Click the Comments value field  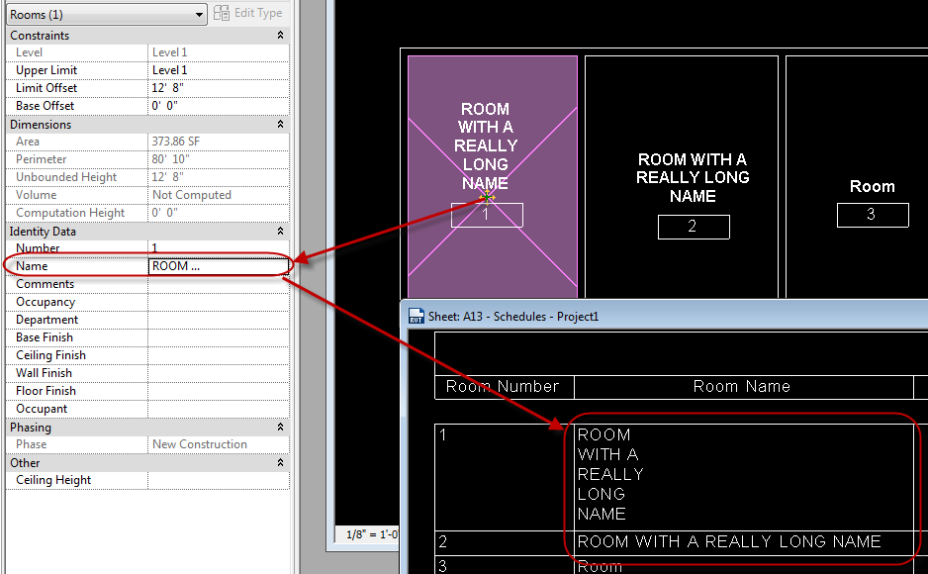point(218,283)
